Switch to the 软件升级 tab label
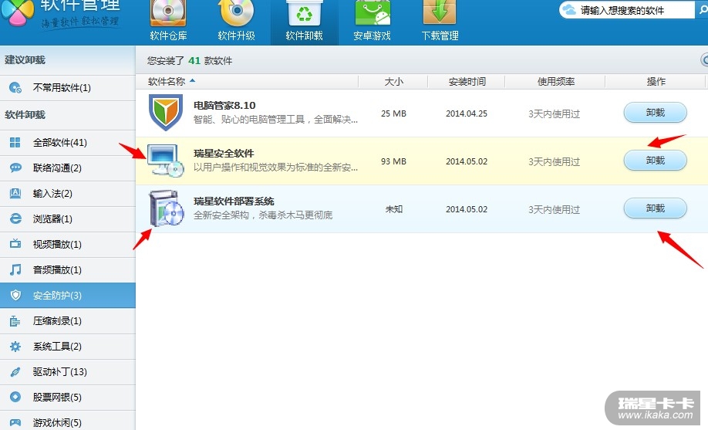This screenshot has height=430, width=708. tap(236, 36)
